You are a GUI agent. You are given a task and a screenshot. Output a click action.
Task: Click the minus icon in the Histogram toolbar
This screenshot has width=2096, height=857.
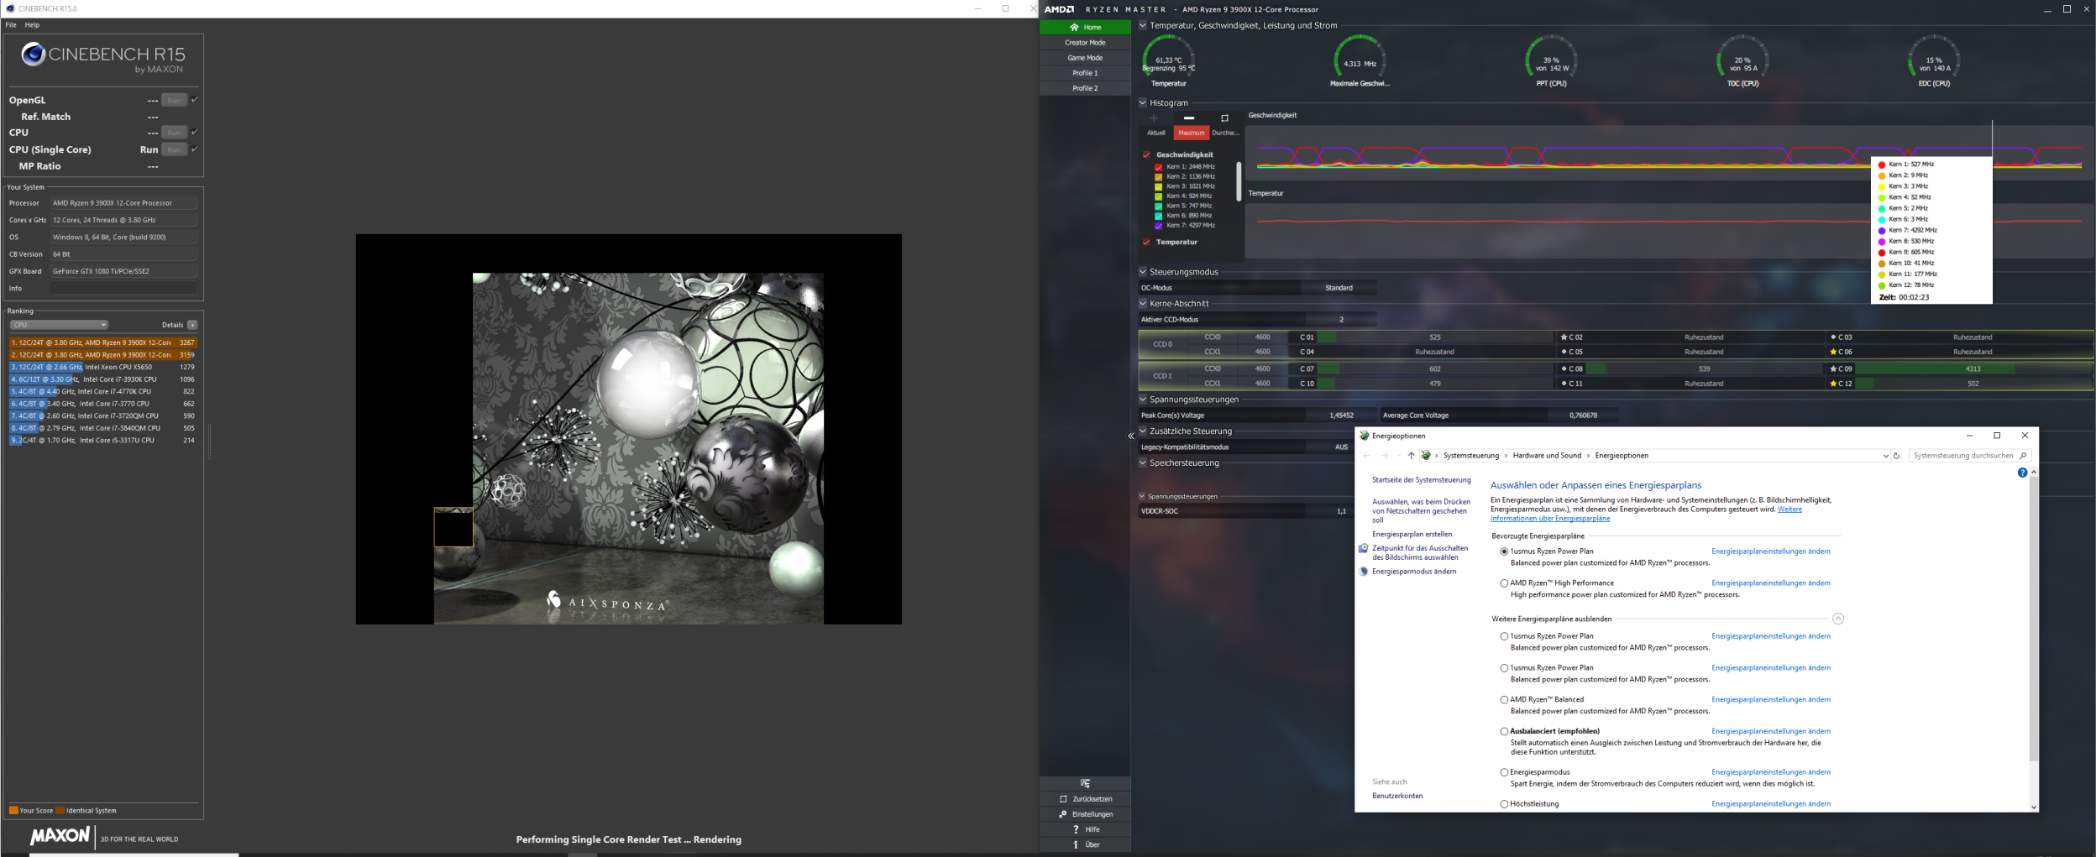click(x=1188, y=118)
